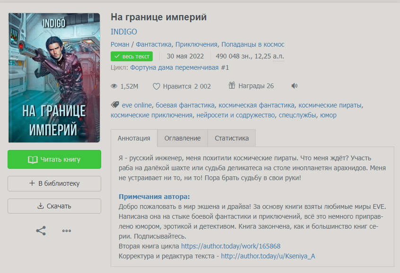Click the космическая фантастика tag

click(x=257, y=105)
